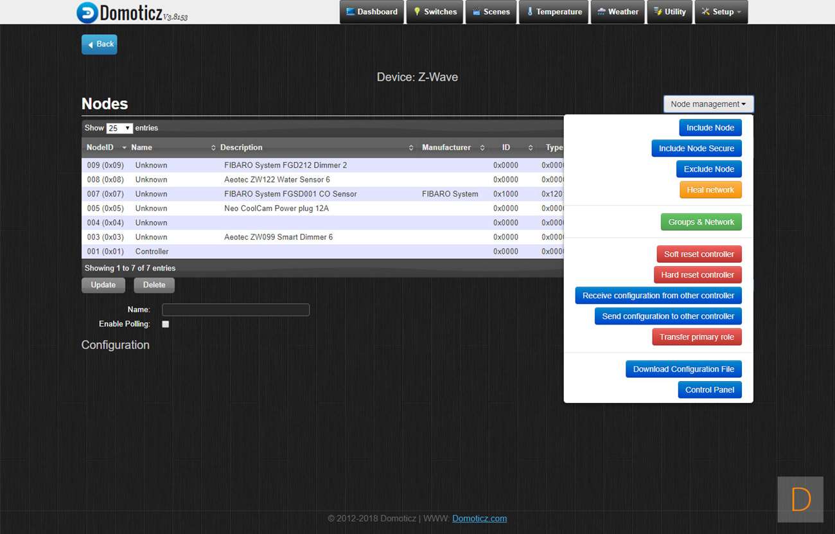Click the Domoticz logo icon
Viewport: 835px width, 534px height.
pos(87,12)
